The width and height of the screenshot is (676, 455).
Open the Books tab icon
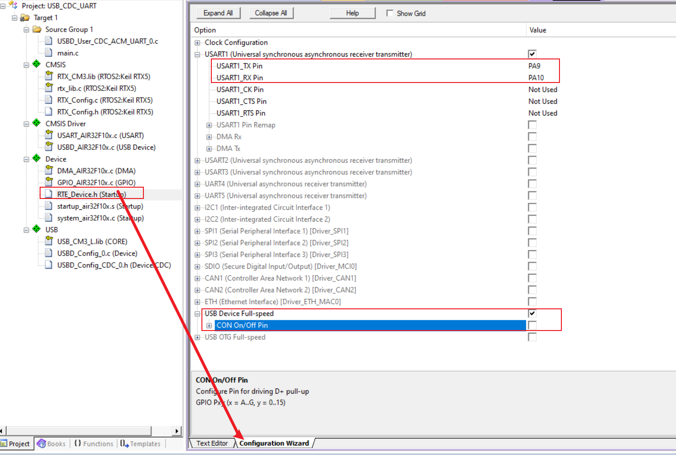[x=41, y=444]
